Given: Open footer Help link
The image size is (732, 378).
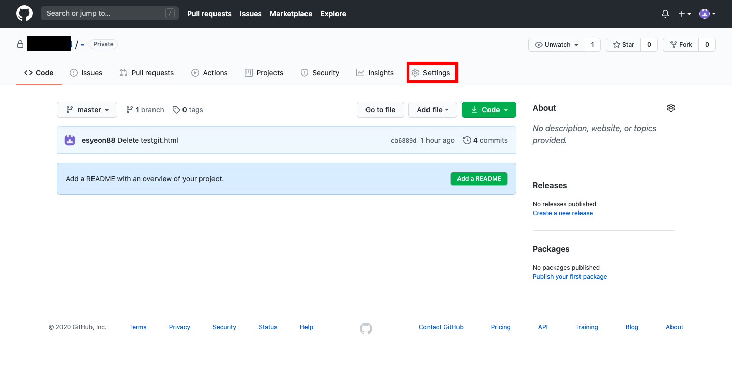Looking at the screenshot, I should pos(307,327).
